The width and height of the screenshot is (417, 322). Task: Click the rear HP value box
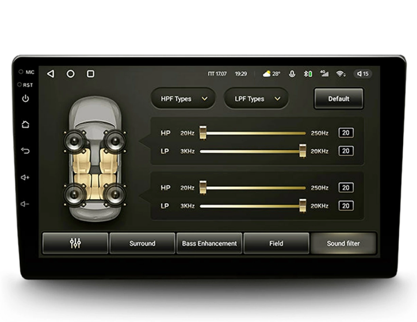coord(346,188)
